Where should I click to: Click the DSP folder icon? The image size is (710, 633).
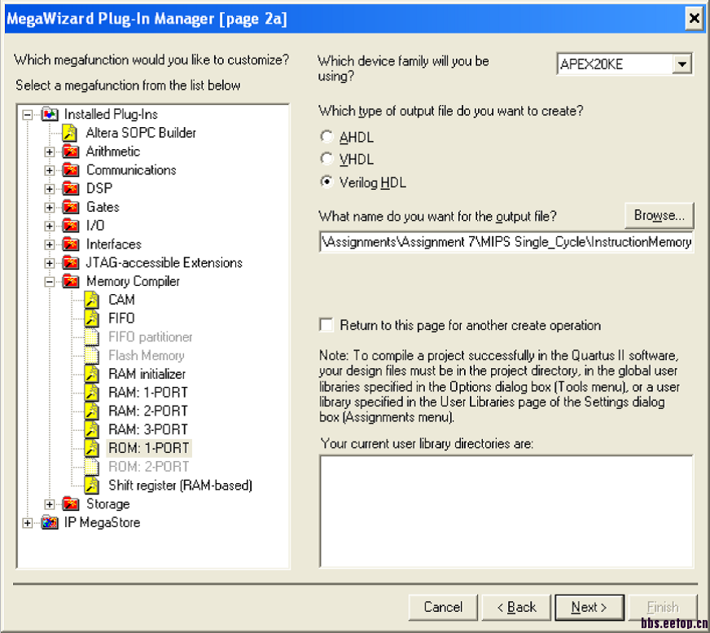[71, 188]
